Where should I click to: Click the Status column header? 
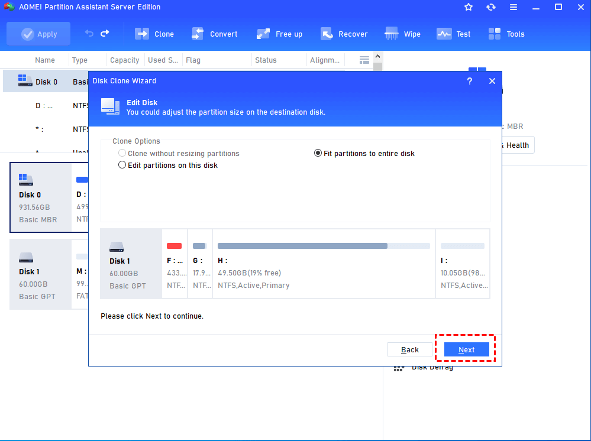[x=266, y=60]
